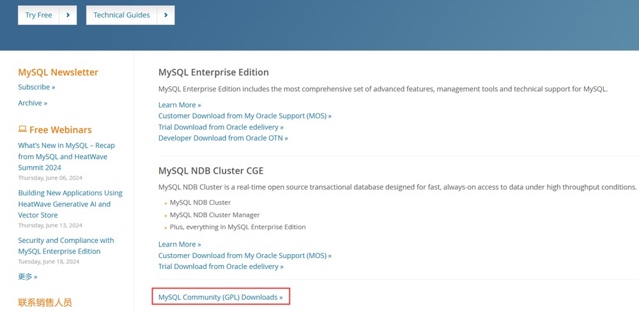639x311 pixels.
Task: Click the 联系销售人员 heading
Action: tap(45, 303)
